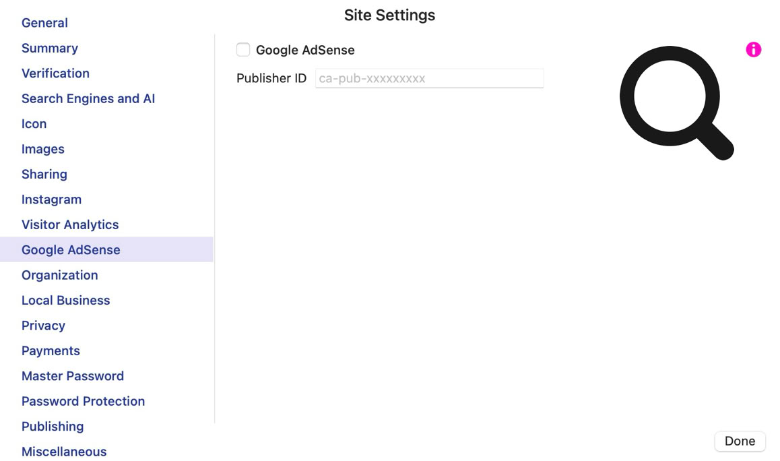Enable the Google AdSense checkbox
This screenshot has height=461, width=780.
click(x=243, y=50)
